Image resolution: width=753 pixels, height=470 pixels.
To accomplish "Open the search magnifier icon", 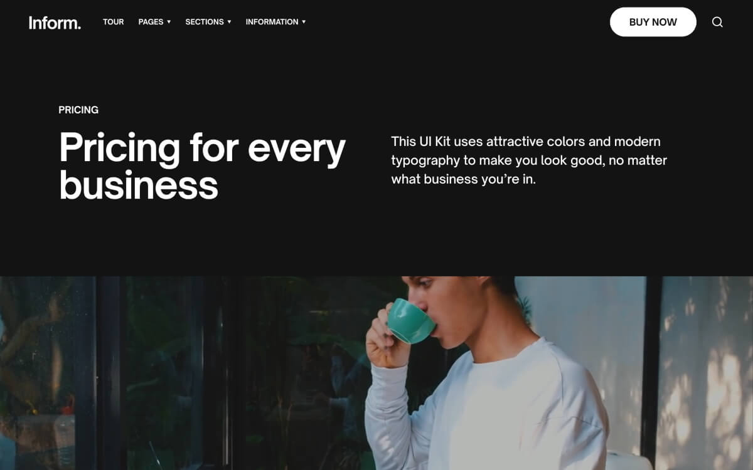I will (717, 22).
